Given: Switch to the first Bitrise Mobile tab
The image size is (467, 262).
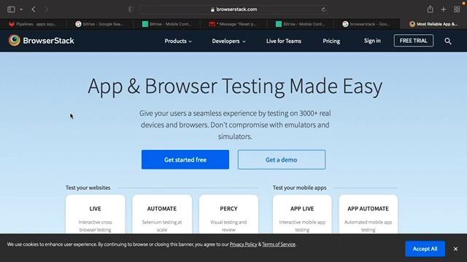Looking at the screenshot, I should click(x=167, y=24).
